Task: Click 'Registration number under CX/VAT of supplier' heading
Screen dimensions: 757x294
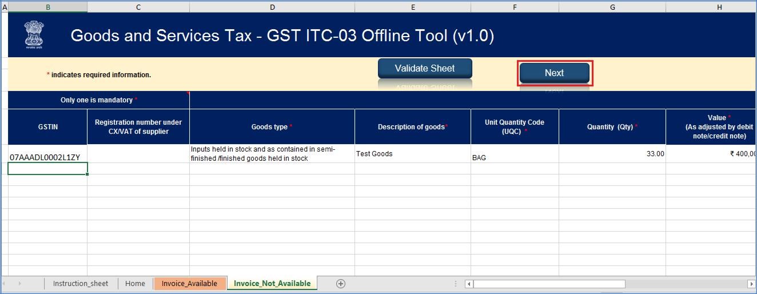Action: pyautogui.click(x=138, y=127)
